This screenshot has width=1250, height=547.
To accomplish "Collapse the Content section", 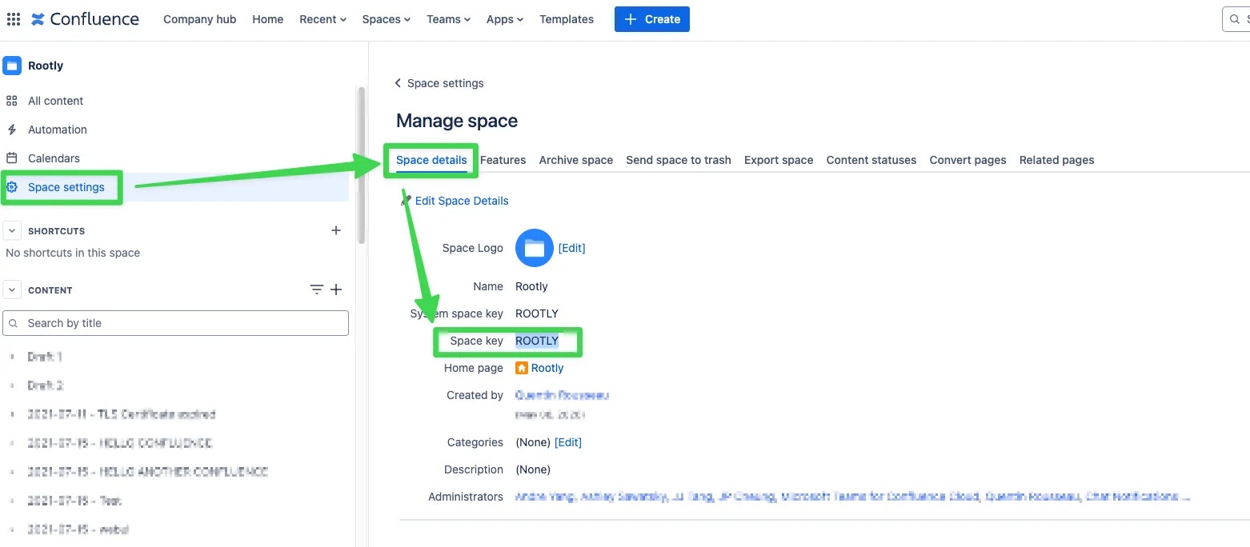I will [x=12, y=289].
